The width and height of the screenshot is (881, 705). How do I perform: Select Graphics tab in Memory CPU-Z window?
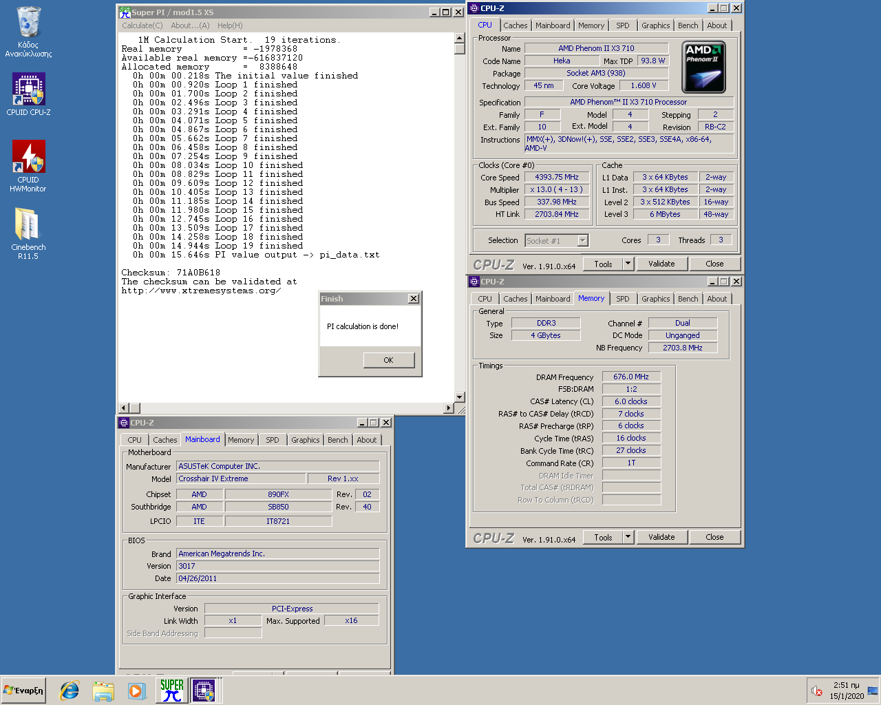655,299
